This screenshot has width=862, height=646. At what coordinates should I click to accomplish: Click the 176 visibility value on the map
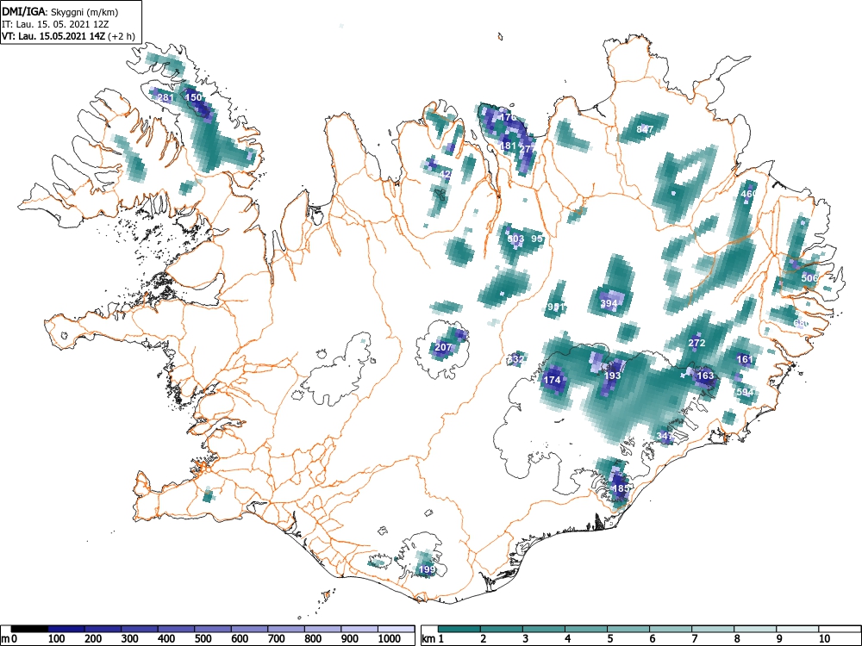click(x=509, y=117)
